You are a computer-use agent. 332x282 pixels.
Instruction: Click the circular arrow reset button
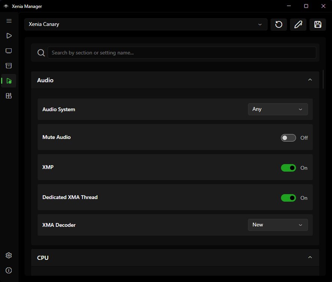(x=279, y=24)
